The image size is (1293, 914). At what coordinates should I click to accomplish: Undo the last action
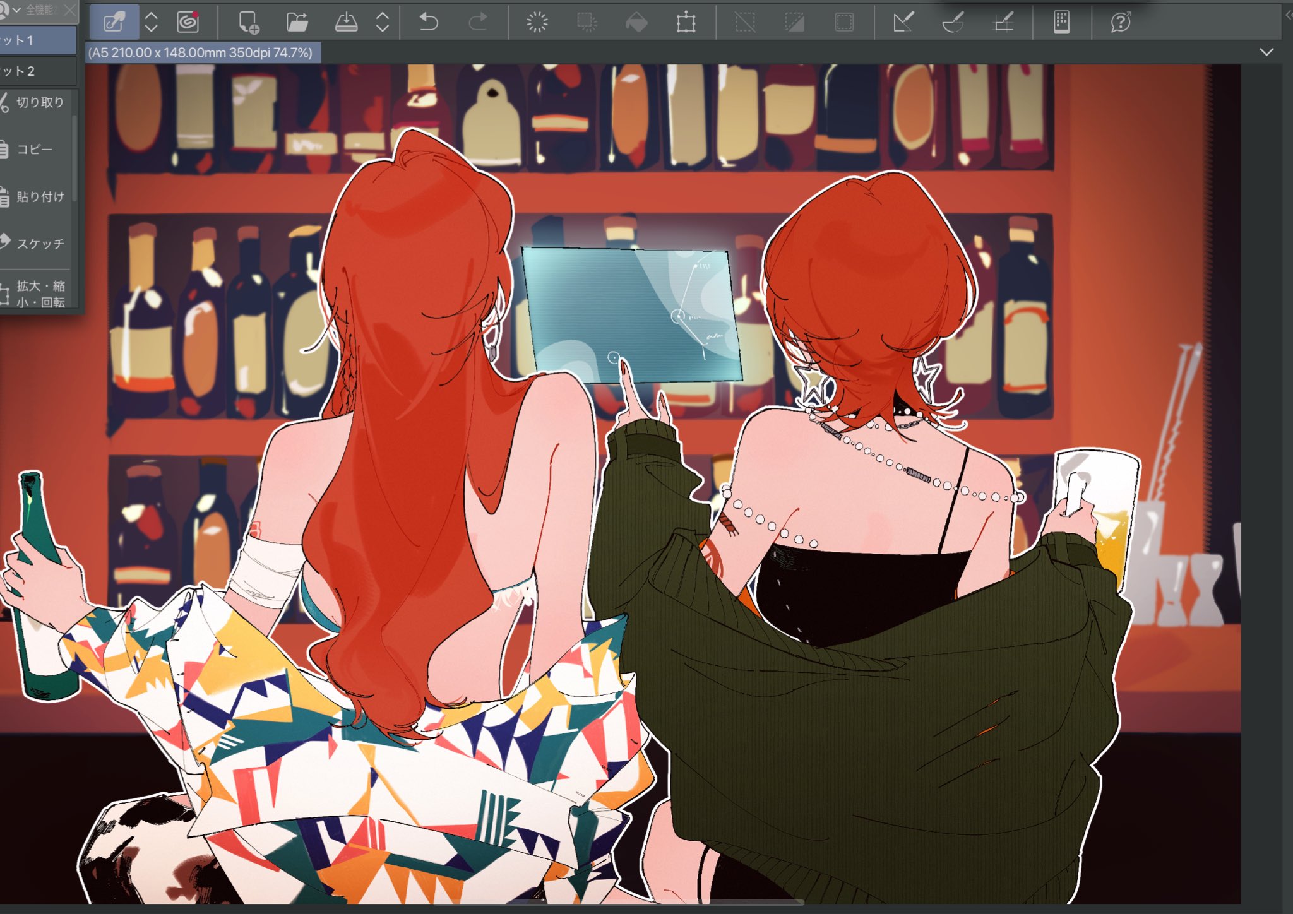[x=429, y=23]
